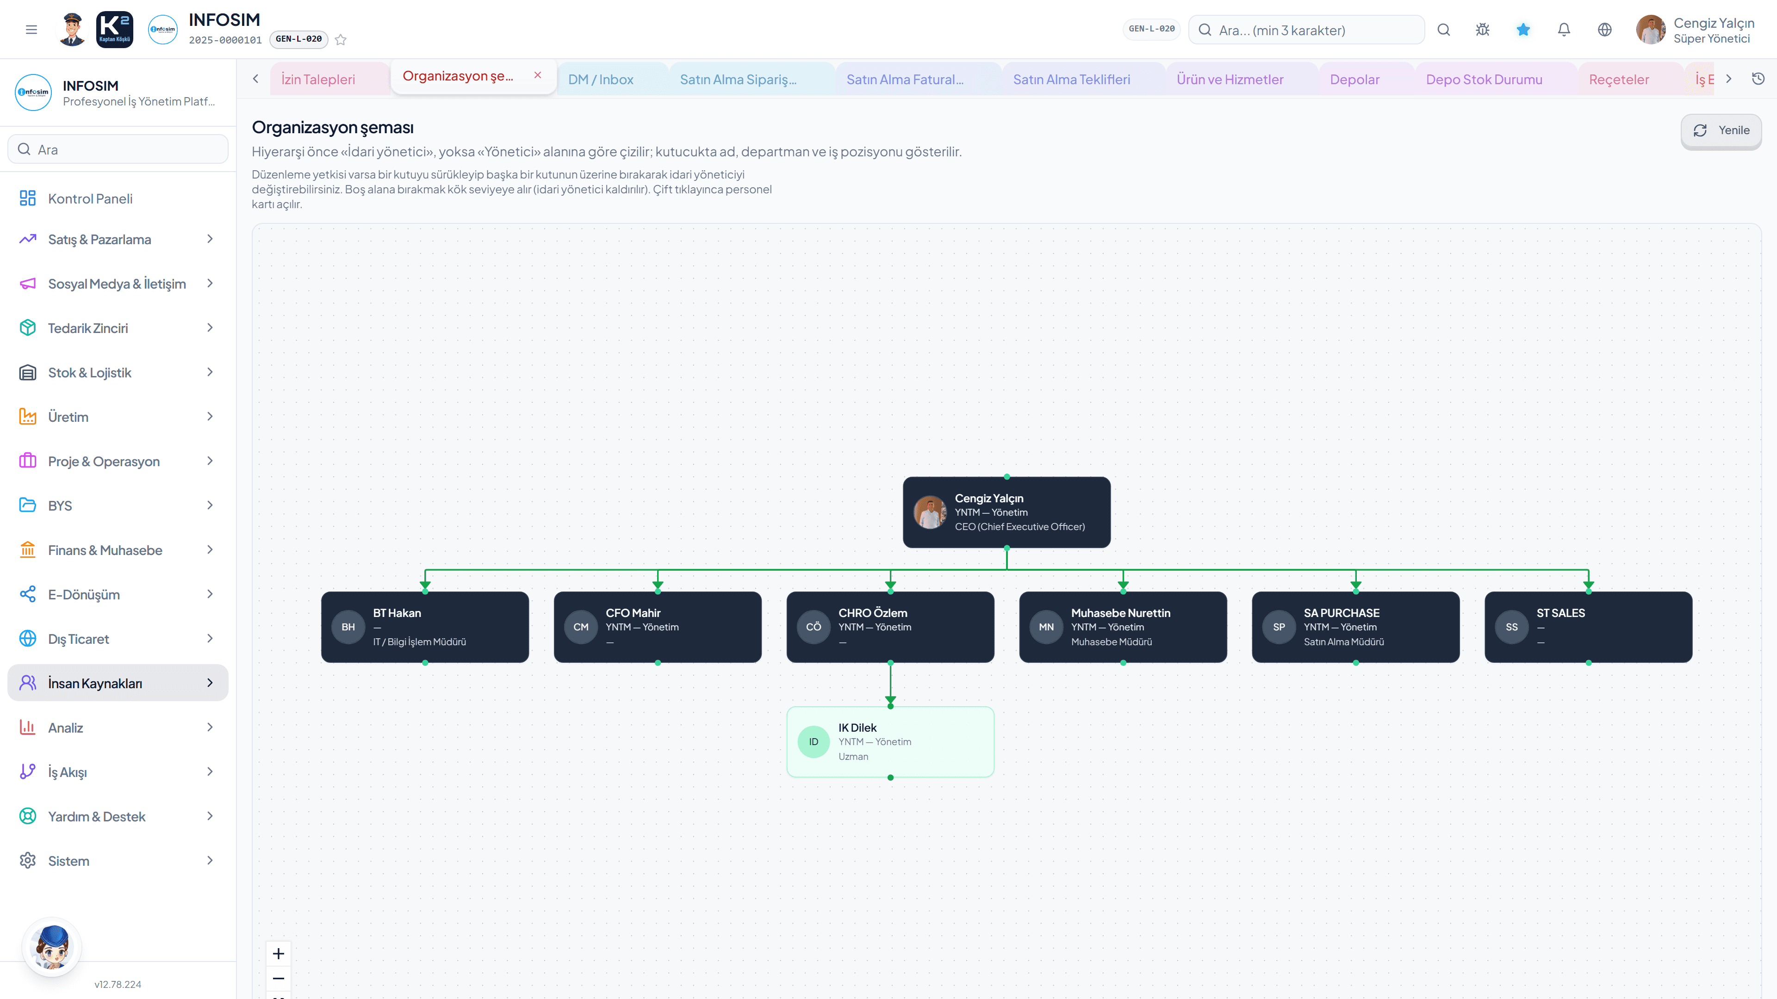Close the Organizasyon şeması tab
The image size is (1777, 999).
point(538,75)
